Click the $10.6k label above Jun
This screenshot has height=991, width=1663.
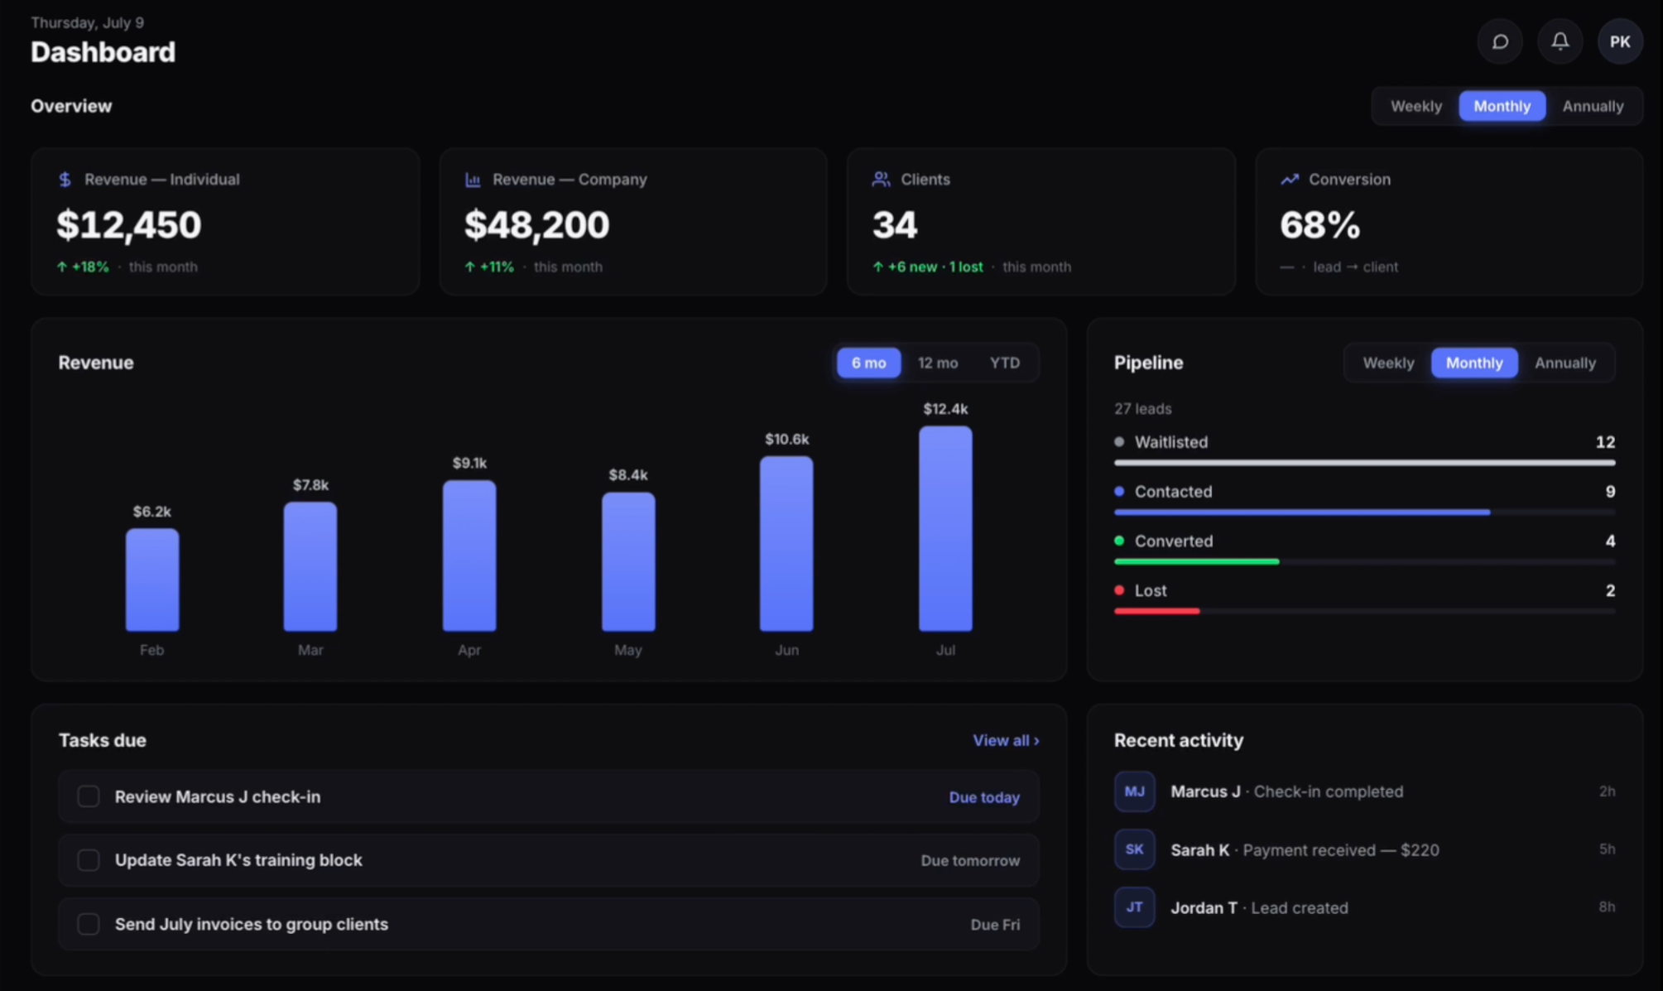pyautogui.click(x=786, y=439)
